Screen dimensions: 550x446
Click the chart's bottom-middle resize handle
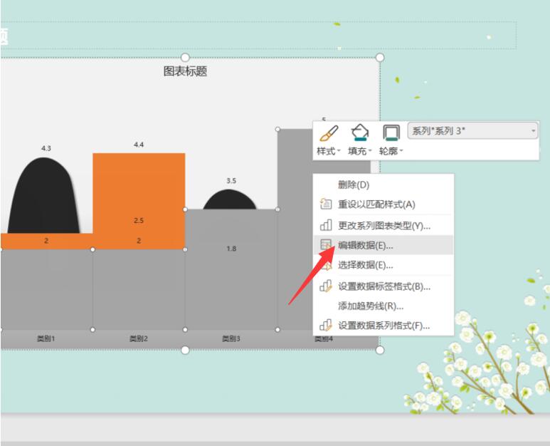click(x=185, y=350)
